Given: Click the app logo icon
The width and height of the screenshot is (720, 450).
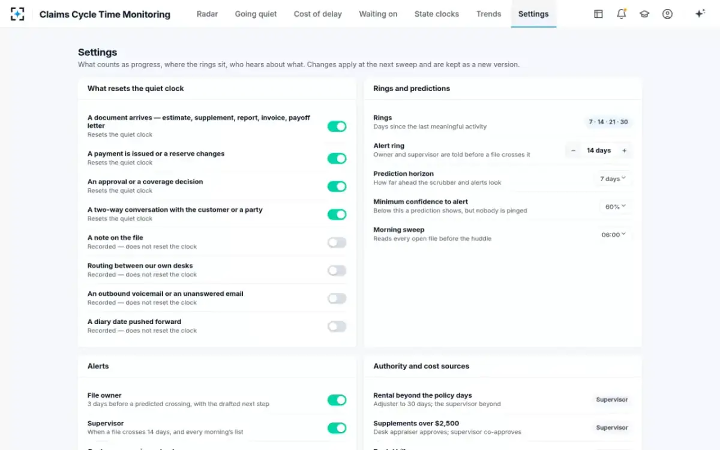Looking at the screenshot, I should (x=17, y=14).
